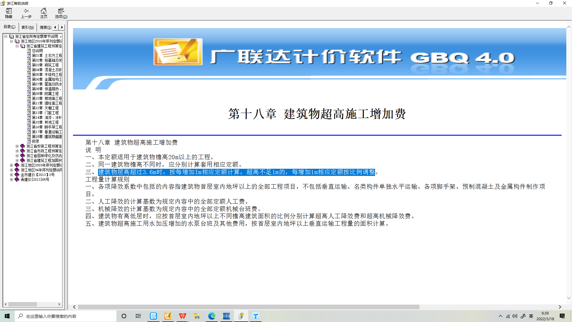Collapse 浙江省定所有定额章节说明 root node
This screenshot has height=322, width=572.
6,36
